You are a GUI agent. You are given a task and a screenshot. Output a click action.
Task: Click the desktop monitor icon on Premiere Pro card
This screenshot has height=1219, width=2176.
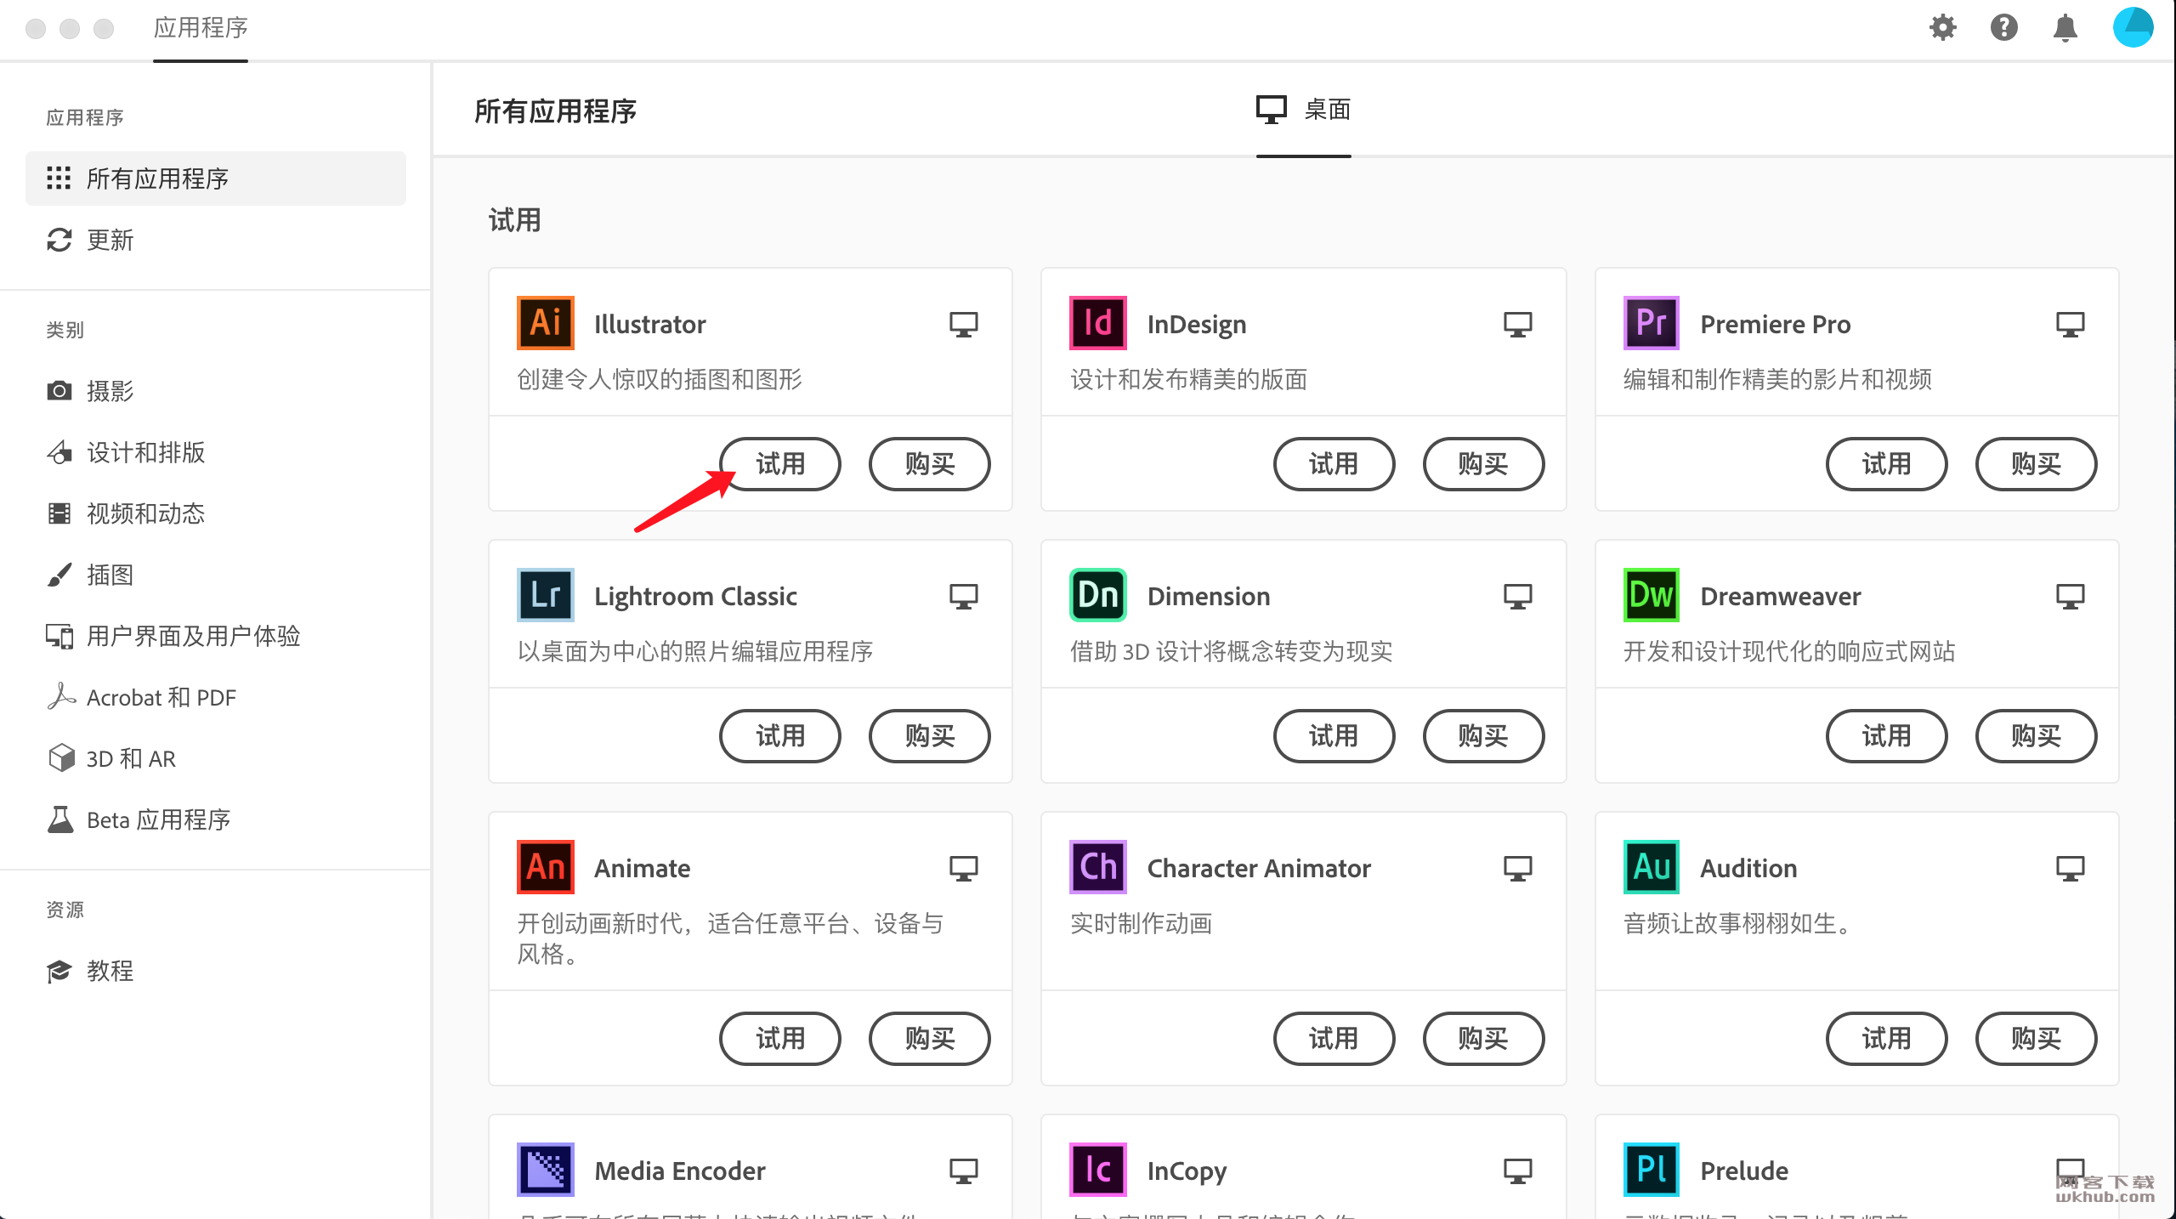pos(2070,325)
